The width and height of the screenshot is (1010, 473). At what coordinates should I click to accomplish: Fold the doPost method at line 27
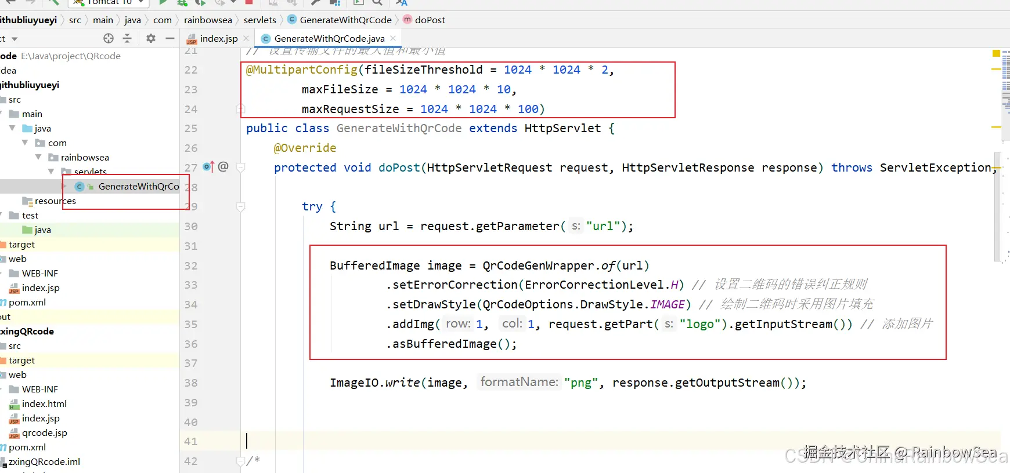pyautogui.click(x=240, y=168)
